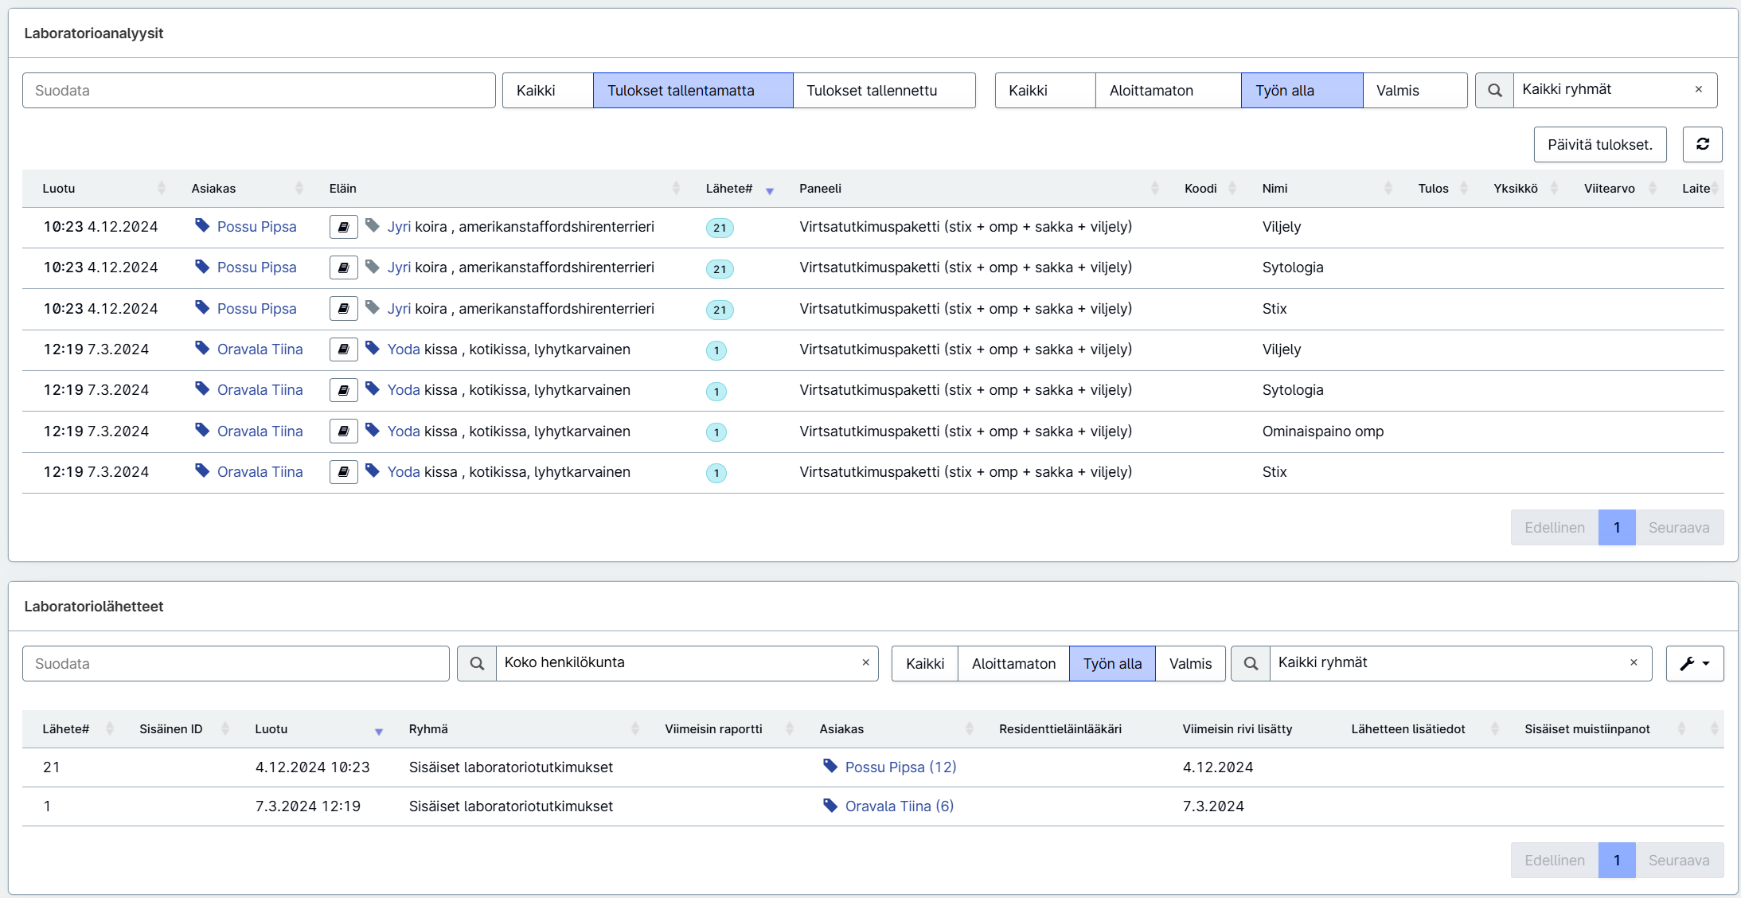Open the book icon in the Jyri Viljely row

pyautogui.click(x=343, y=227)
